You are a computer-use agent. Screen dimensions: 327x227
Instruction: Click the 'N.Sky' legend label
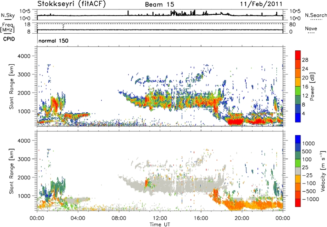[8, 15]
